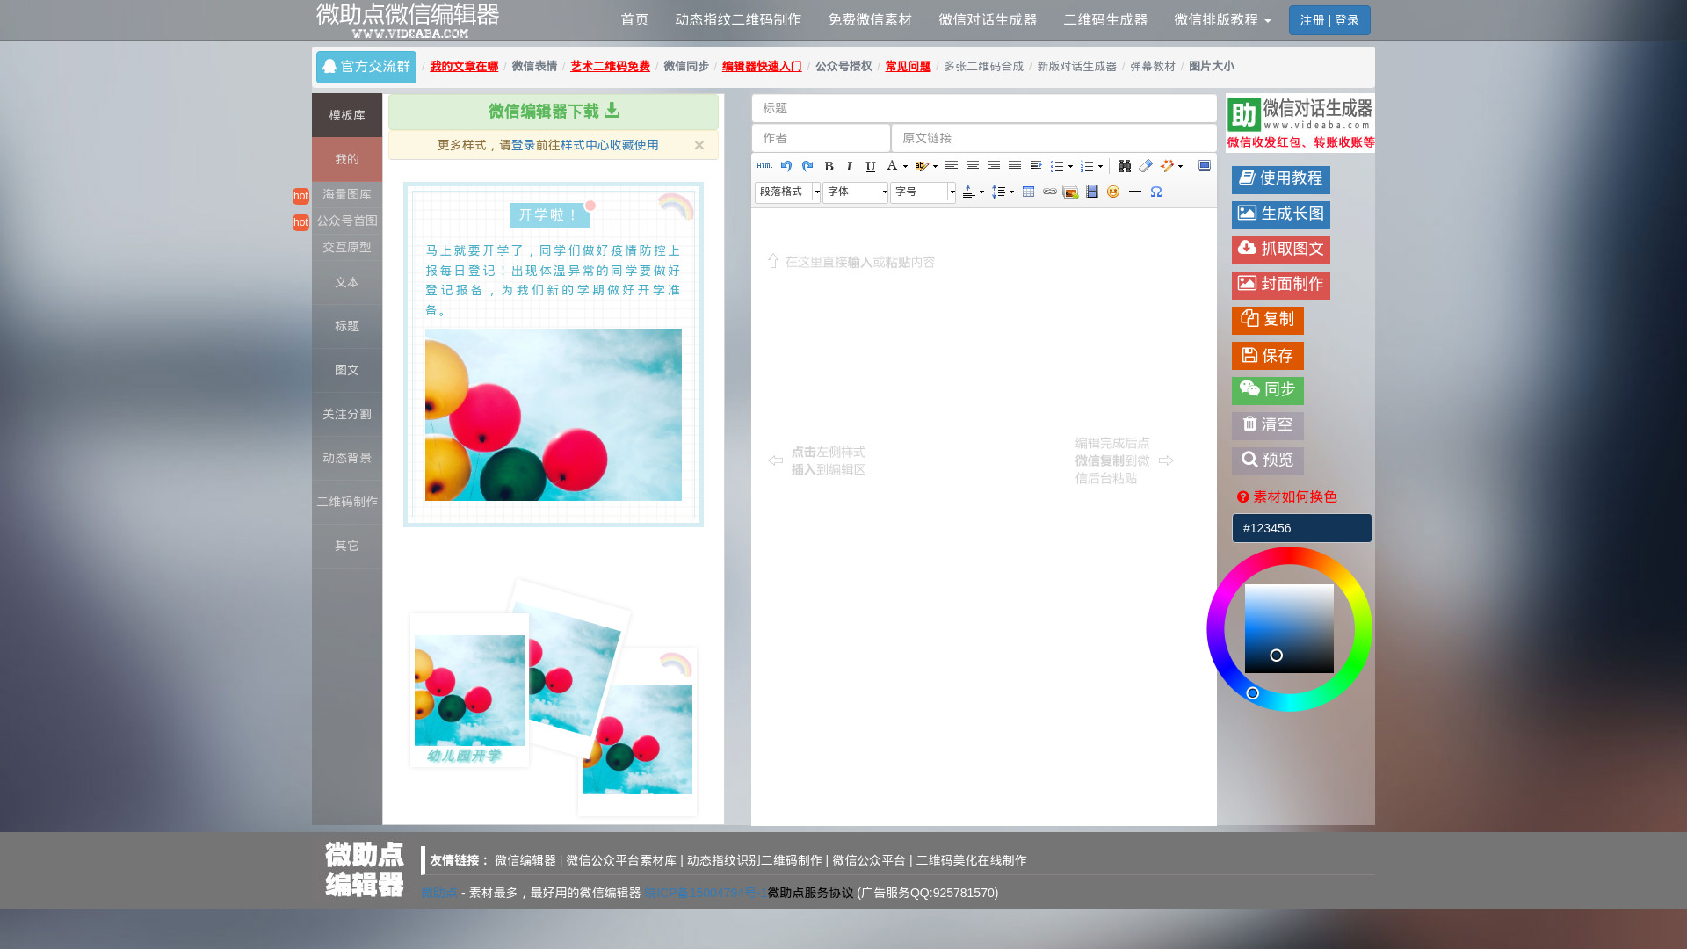Click the hue ring handle on color wheel
Image resolution: width=1687 pixels, height=949 pixels.
coord(1253,693)
